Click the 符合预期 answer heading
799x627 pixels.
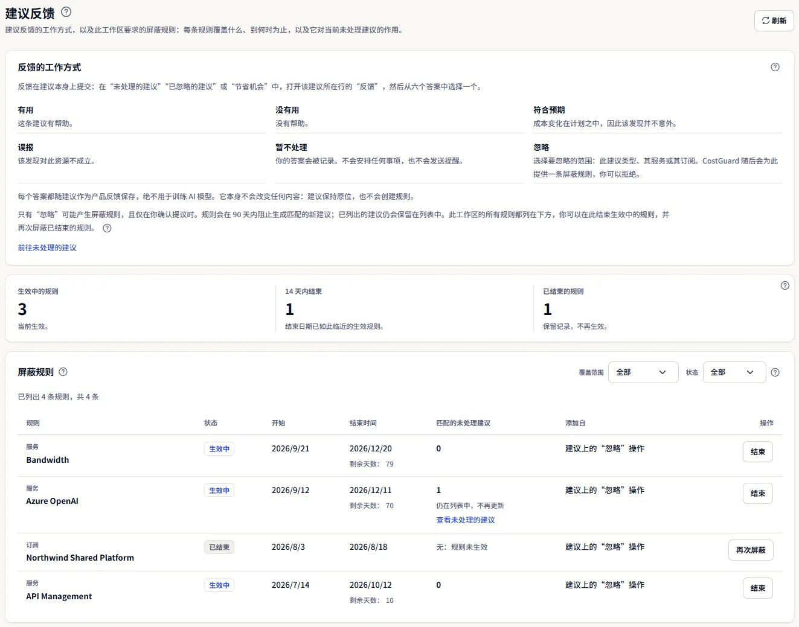pyautogui.click(x=549, y=110)
